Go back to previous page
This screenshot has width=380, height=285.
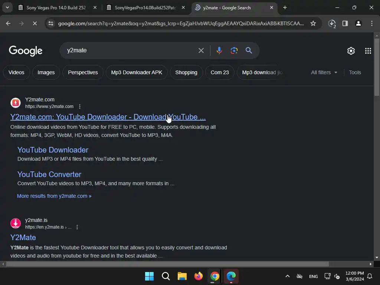pyautogui.click(x=8, y=23)
